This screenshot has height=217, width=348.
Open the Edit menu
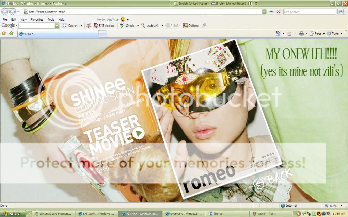(x=14, y=19)
